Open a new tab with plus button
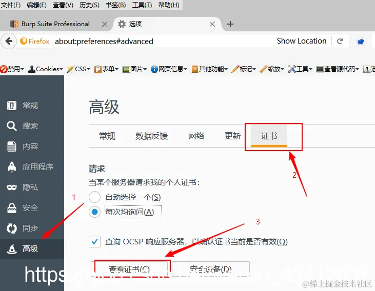Screen dimensions: 375x291 [230, 24]
